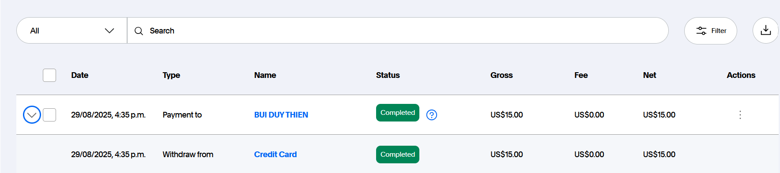Click the Gross column header
Image resolution: width=780 pixels, height=173 pixels.
click(x=501, y=75)
